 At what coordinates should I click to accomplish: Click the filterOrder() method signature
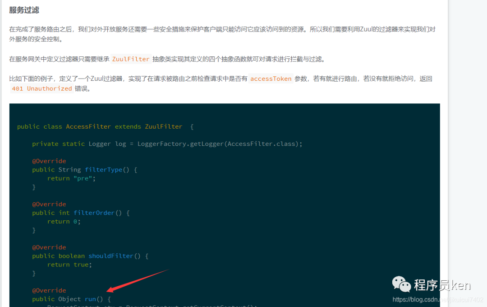(81, 213)
